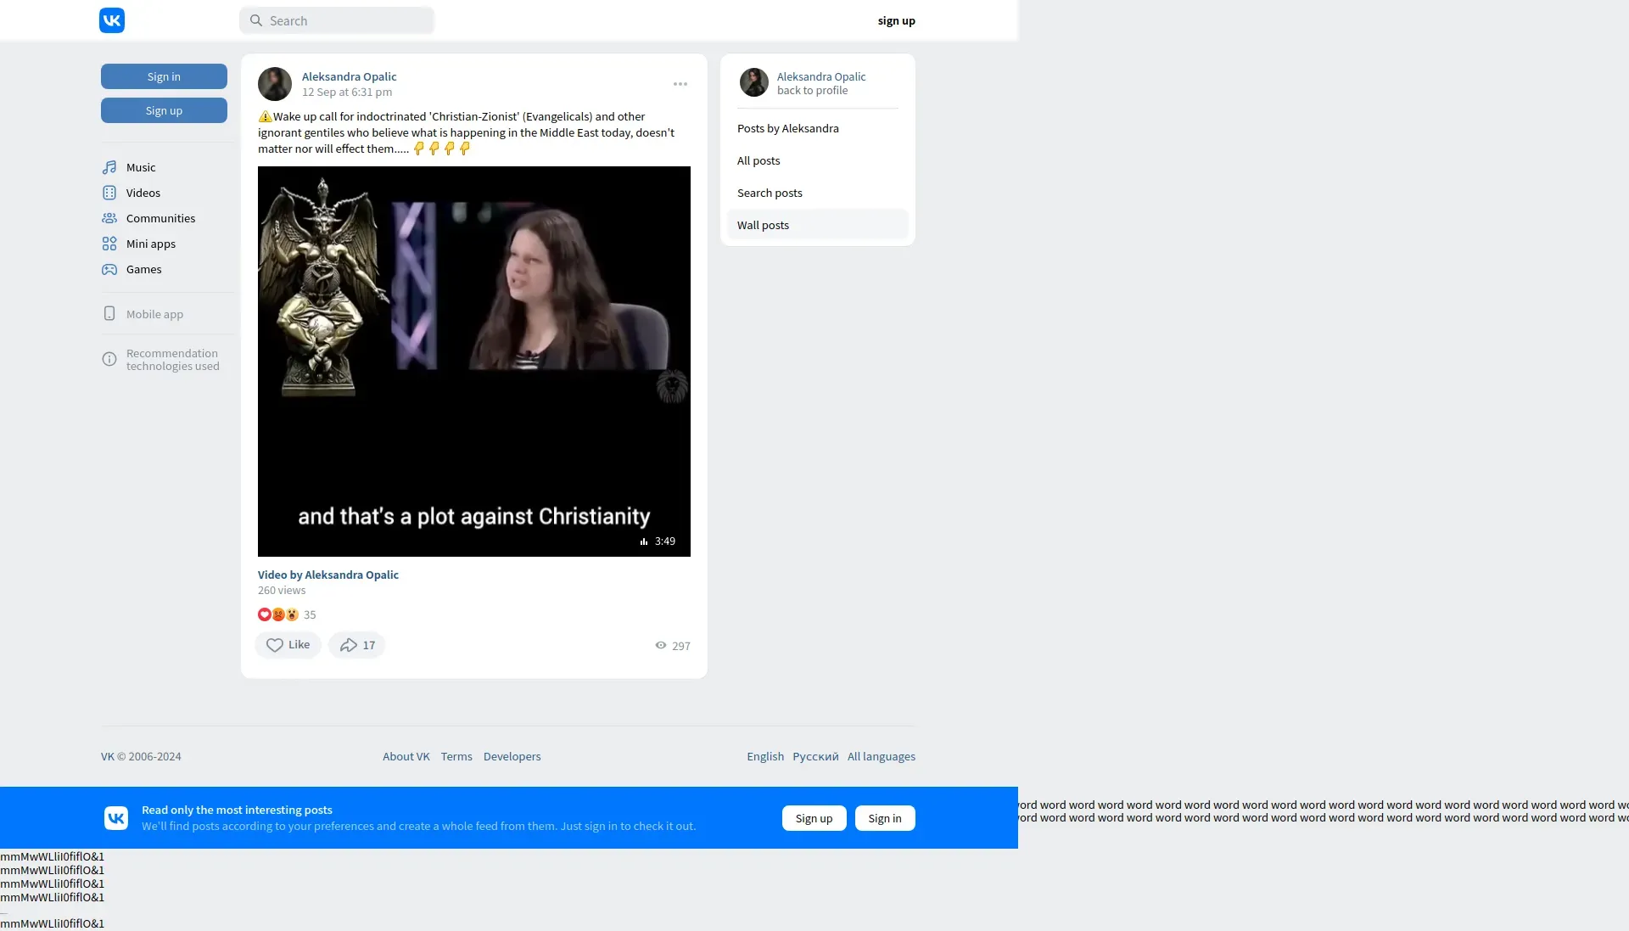Click Sign up in bottom banner
The width and height of the screenshot is (1629, 931).
click(814, 818)
